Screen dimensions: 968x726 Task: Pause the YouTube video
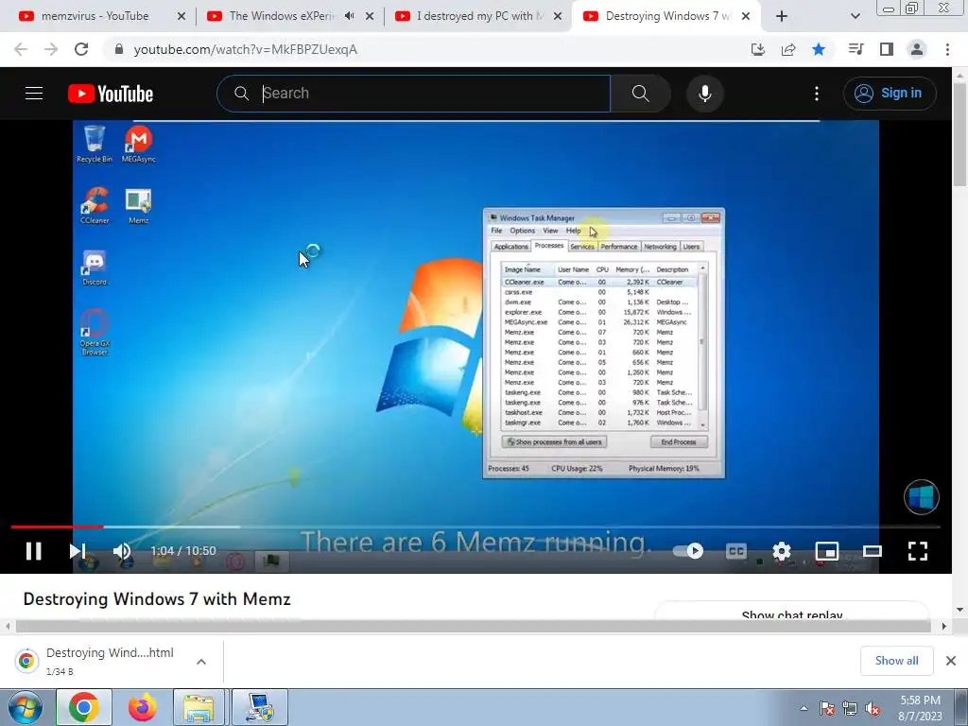point(34,551)
